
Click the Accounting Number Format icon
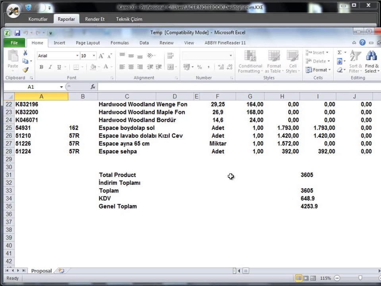(187, 67)
